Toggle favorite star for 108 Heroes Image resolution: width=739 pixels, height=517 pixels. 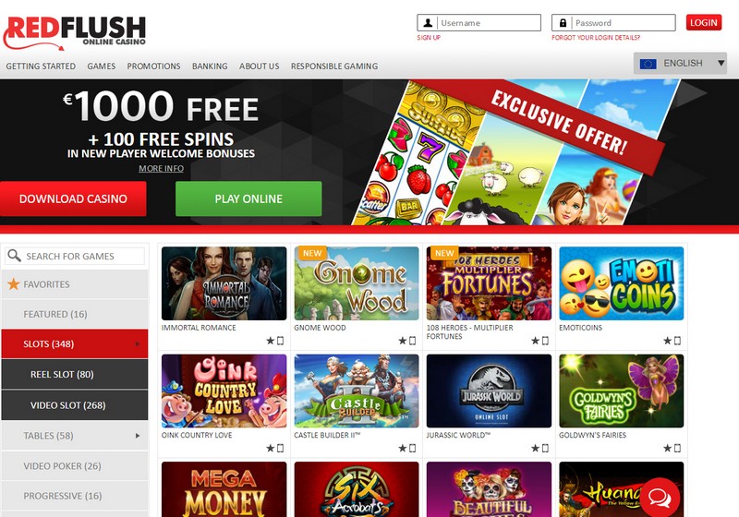tap(535, 341)
